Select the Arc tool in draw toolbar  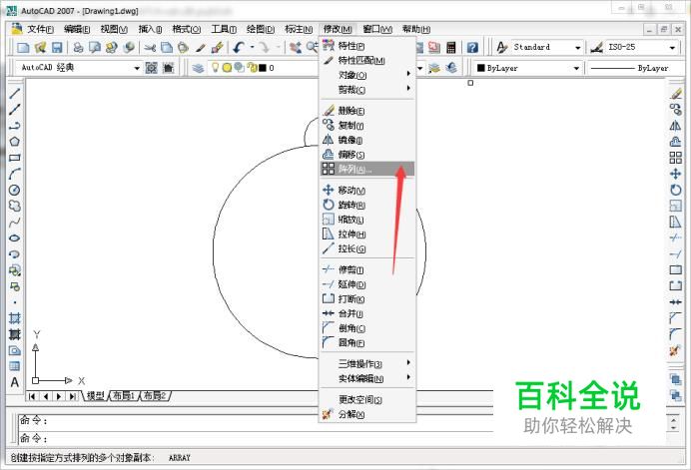[15, 174]
